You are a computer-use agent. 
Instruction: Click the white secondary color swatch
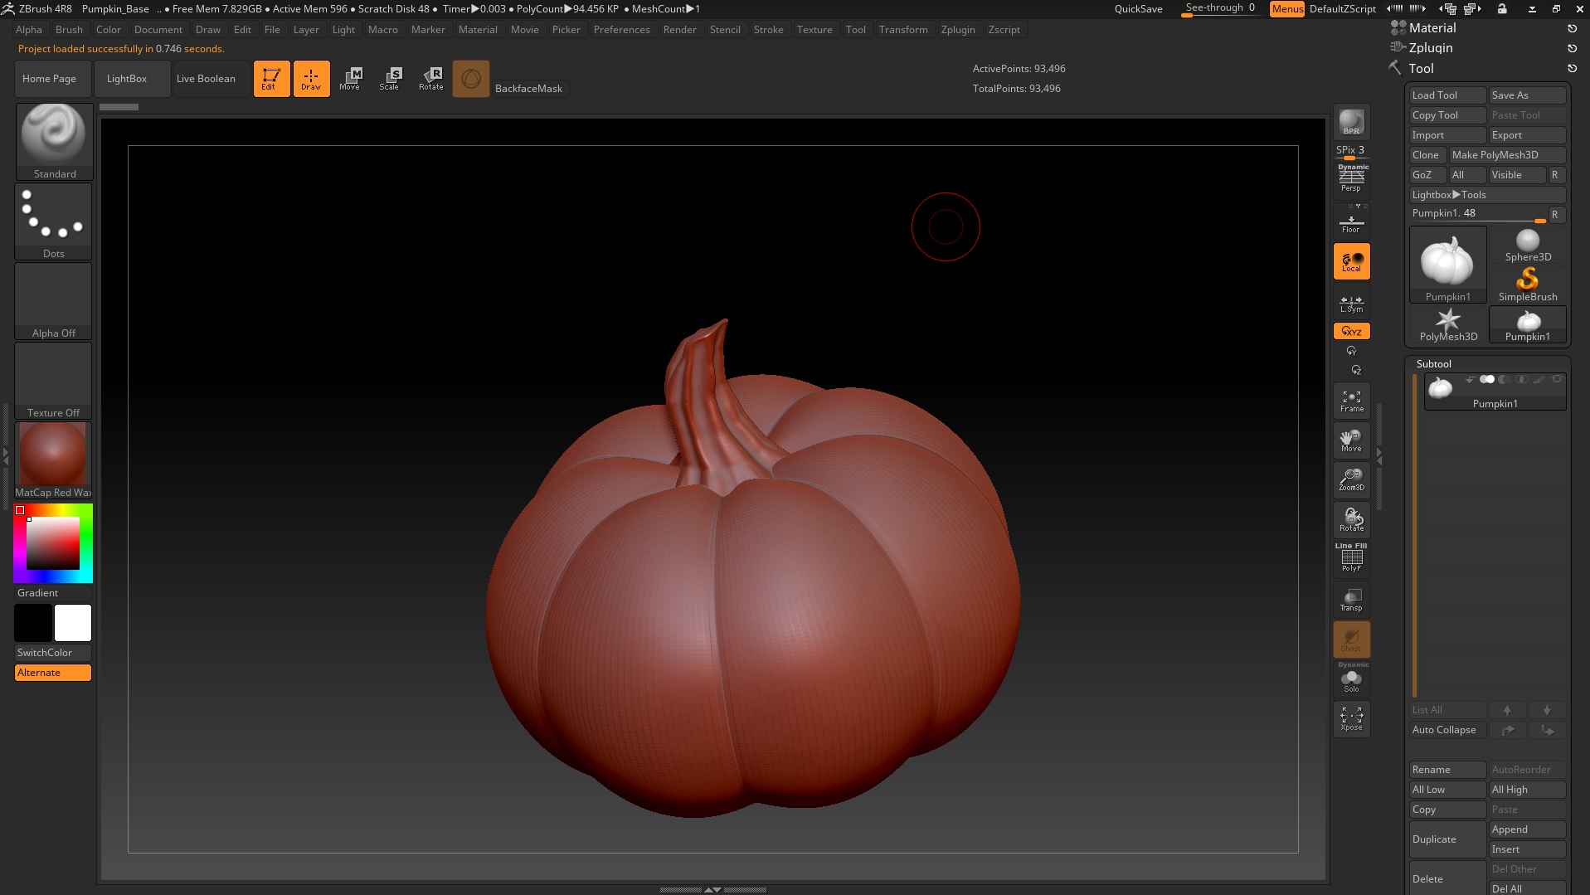pyautogui.click(x=73, y=623)
